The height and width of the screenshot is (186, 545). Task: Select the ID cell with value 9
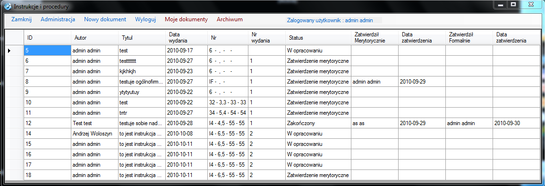47,92
